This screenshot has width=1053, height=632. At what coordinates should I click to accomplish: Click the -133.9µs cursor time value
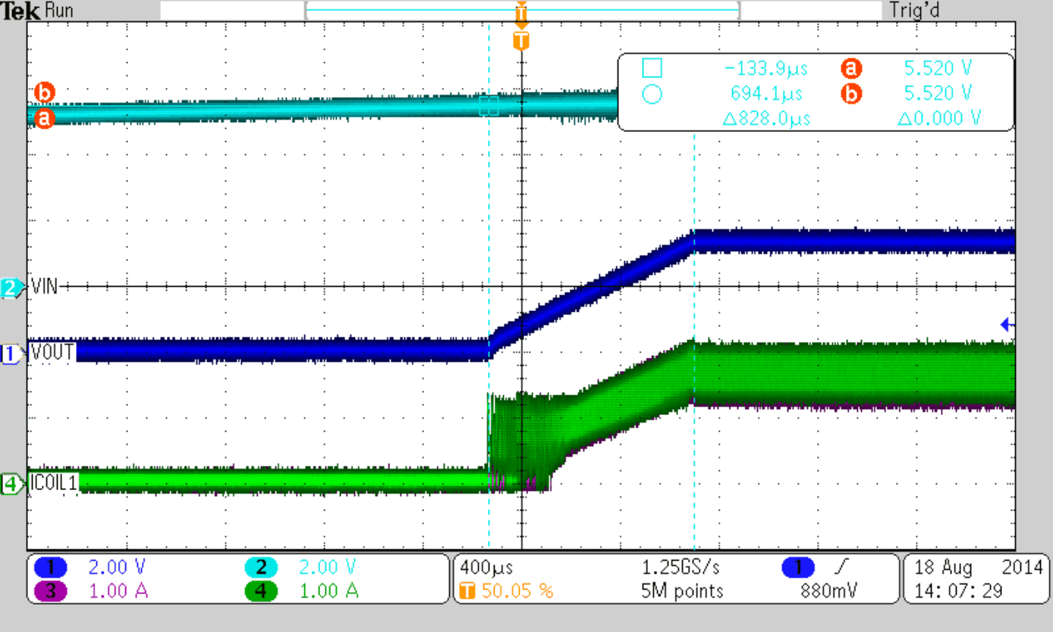766,69
